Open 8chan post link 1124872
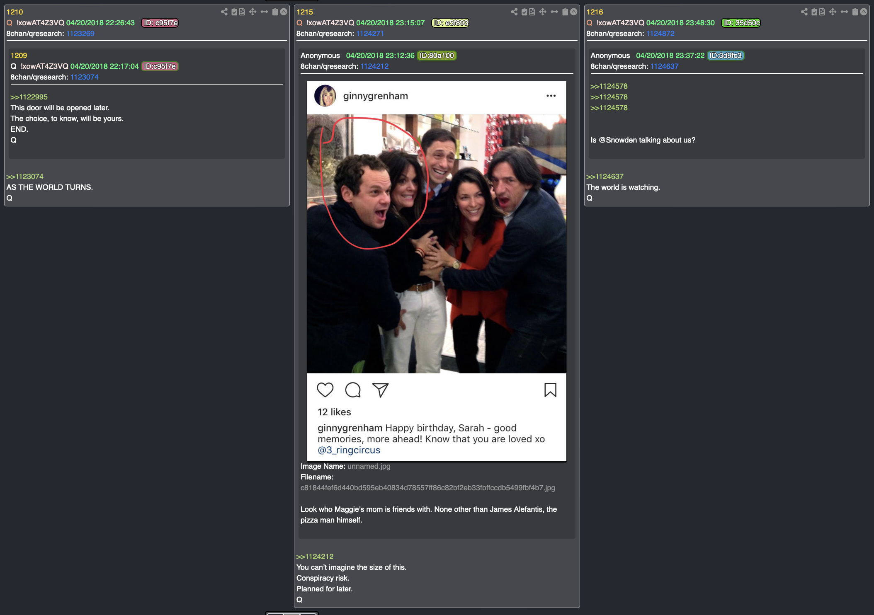Viewport: 874px width, 615px height. (x=660, y=34)
